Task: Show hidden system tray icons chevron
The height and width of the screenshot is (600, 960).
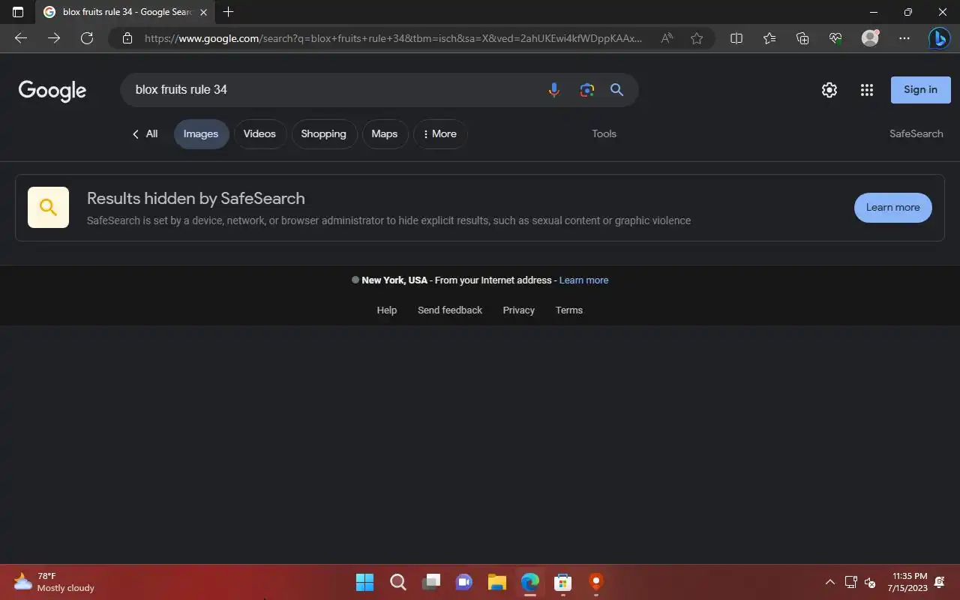Action: tap(830, 582)
